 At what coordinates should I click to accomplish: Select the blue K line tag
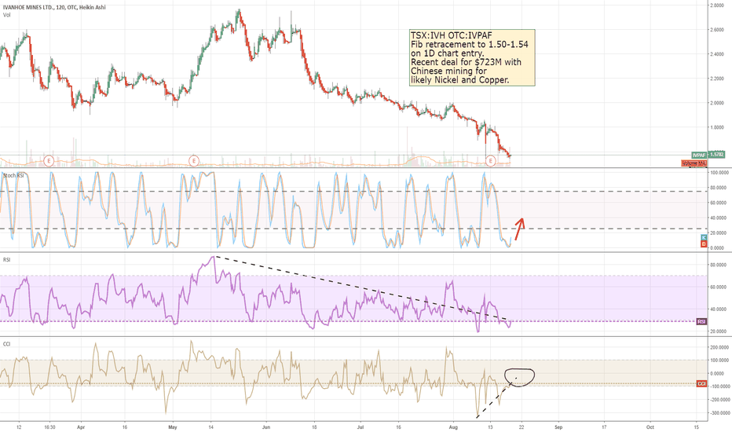tap(704, 238)
